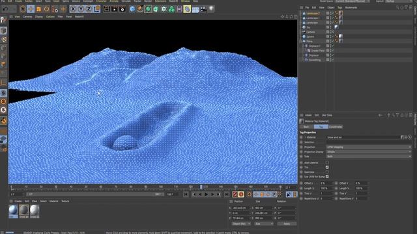Screen dimensions: 417x234
Task: Select the first blue material thumbnail
Action: click(13, 211)
